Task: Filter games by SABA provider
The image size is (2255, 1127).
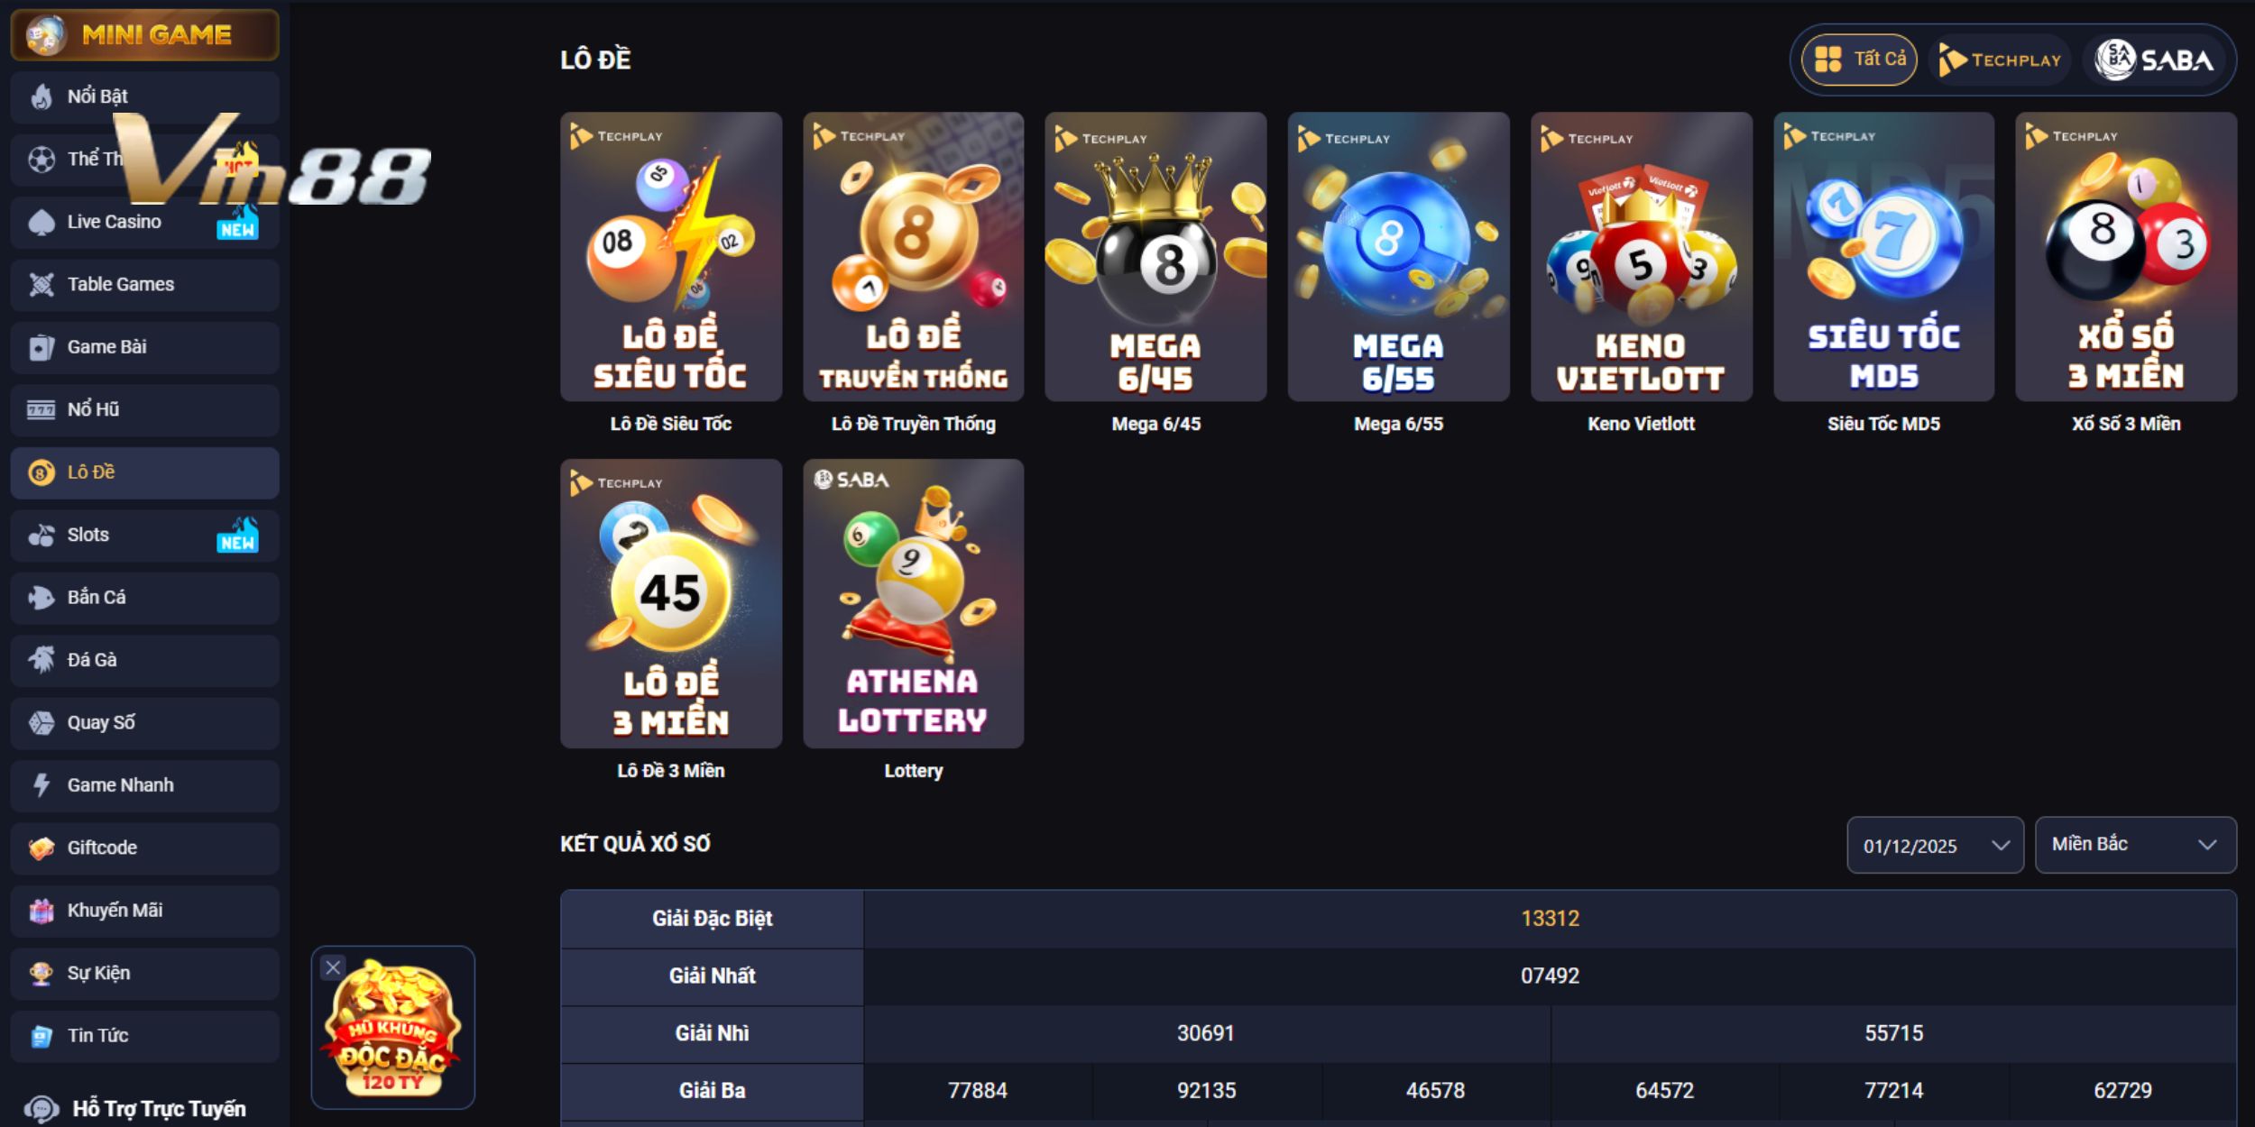Action: click(x=2154, y=60)
